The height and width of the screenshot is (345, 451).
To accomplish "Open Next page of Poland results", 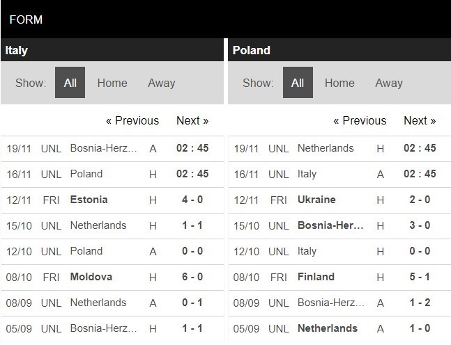I will click(x=420, y=120).
